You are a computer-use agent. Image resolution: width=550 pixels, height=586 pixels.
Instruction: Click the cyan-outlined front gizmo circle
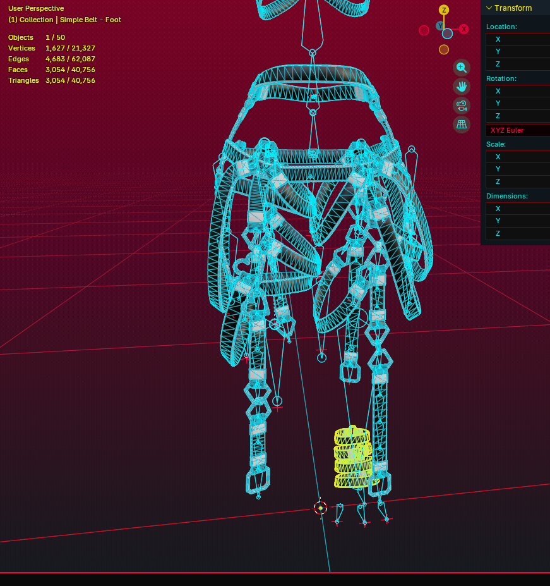[447, 34]
